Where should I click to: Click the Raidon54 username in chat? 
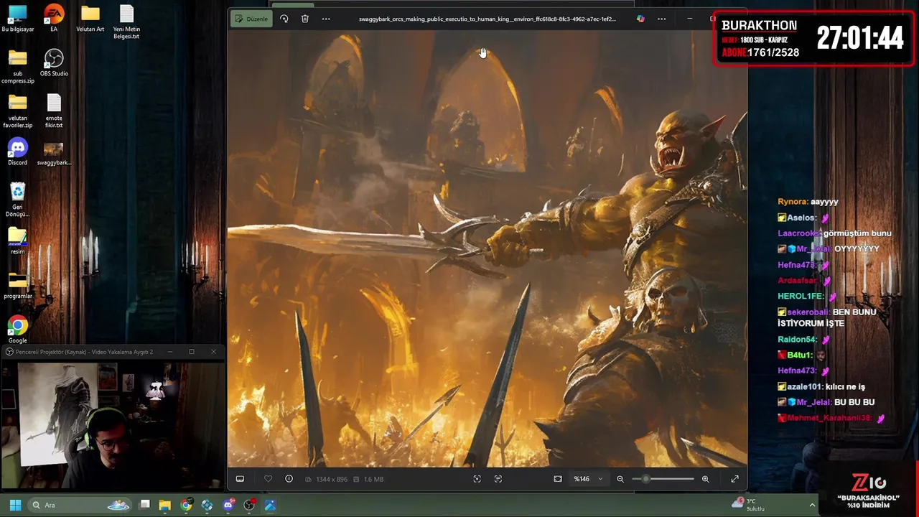coord(797,340)
